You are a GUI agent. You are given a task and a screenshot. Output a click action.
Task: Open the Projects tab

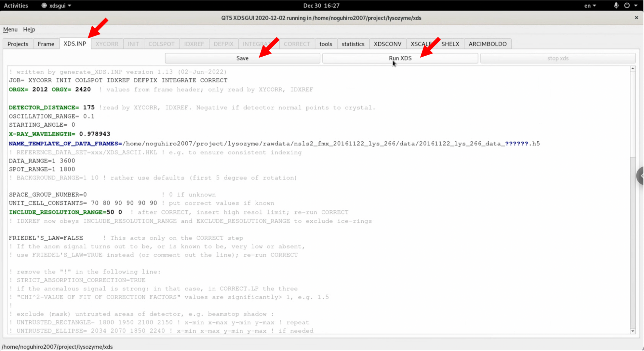pyautogui.click(x=18, y=44)
